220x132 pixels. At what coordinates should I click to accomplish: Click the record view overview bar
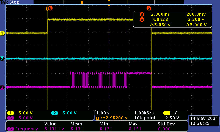click(109, 2)
